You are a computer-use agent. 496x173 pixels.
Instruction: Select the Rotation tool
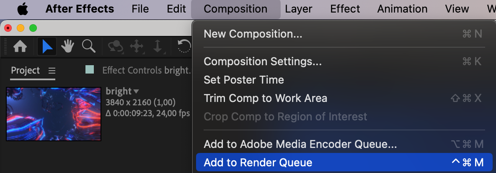click(x=184, y=46)
